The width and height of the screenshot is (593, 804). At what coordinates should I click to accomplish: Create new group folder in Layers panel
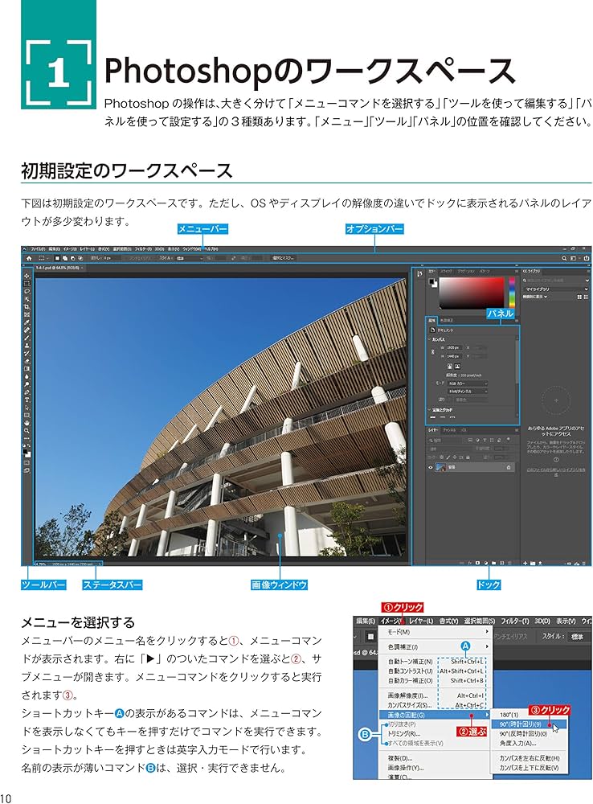pos(493,563)
